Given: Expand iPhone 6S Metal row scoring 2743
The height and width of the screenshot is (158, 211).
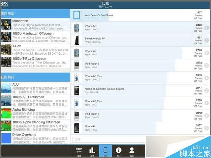Looking at the screenshot, I should point(207,53).
